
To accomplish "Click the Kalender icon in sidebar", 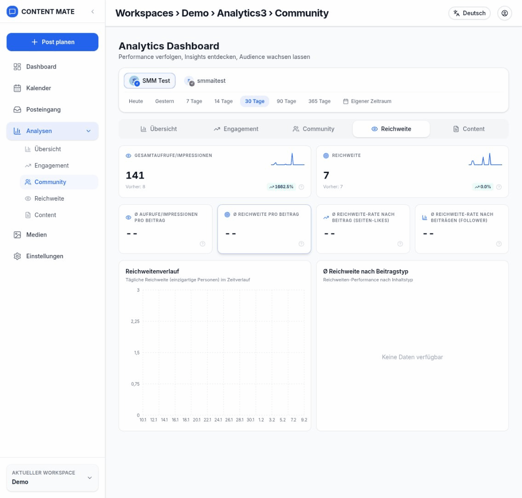I will pyautogui.click(x=17, y=88).
